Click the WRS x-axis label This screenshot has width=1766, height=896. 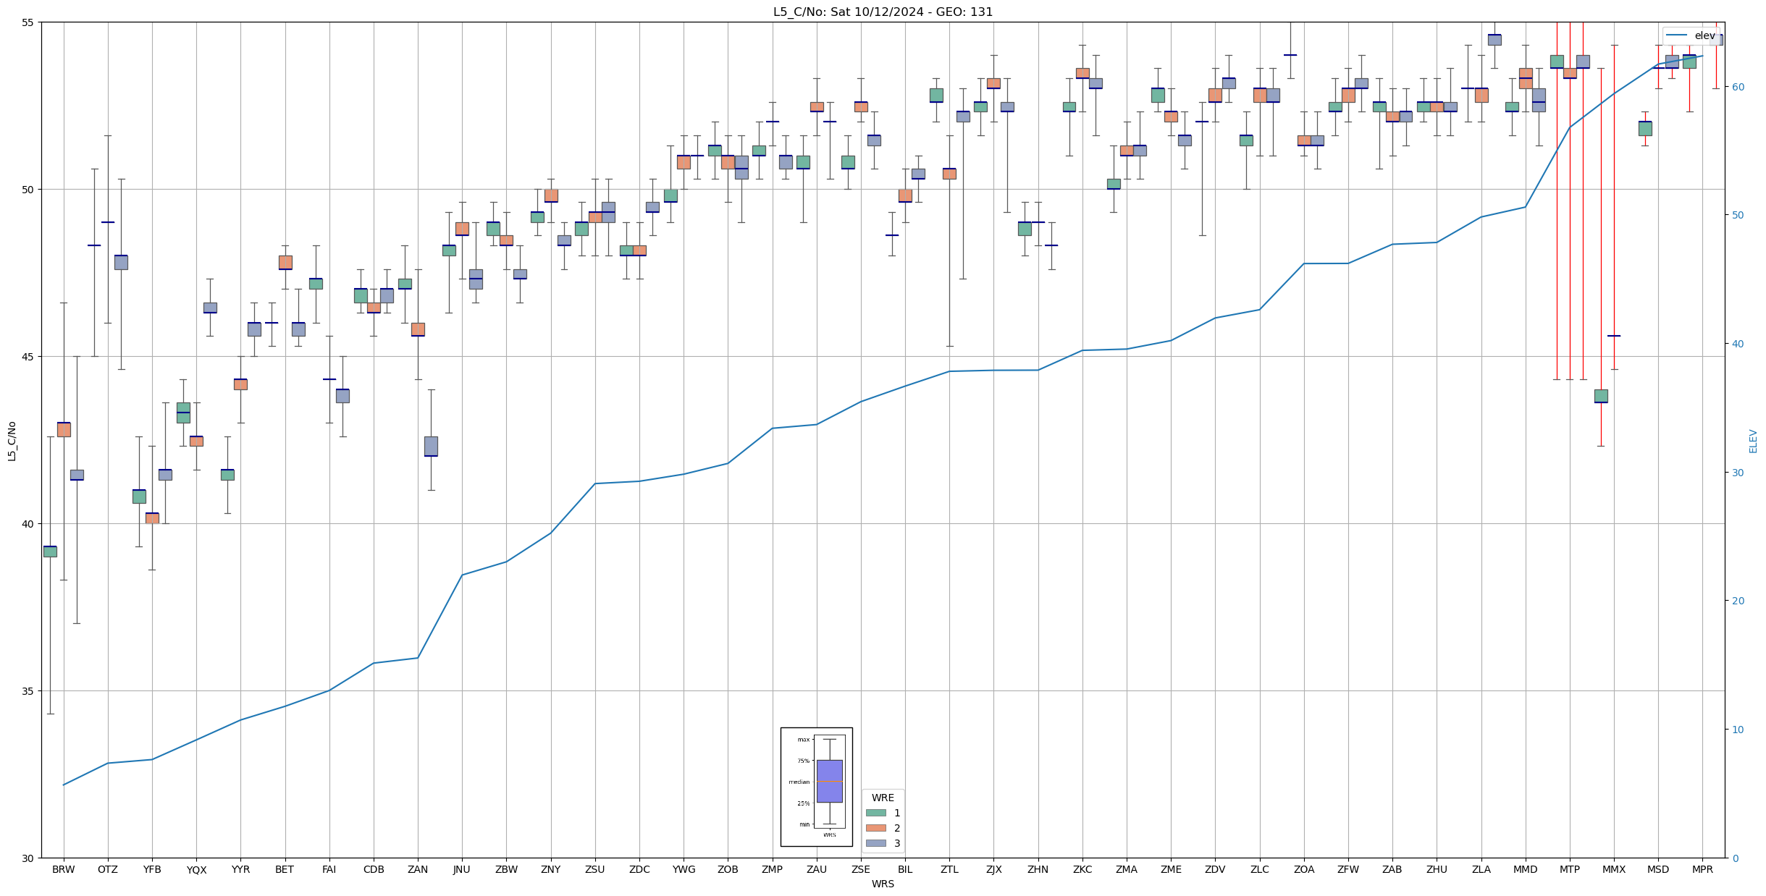(x=883, y=884)
